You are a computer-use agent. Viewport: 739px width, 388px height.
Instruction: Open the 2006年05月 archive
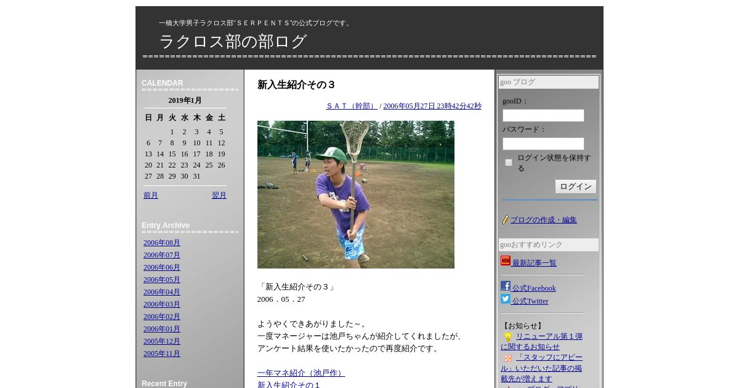click(162, 280)
